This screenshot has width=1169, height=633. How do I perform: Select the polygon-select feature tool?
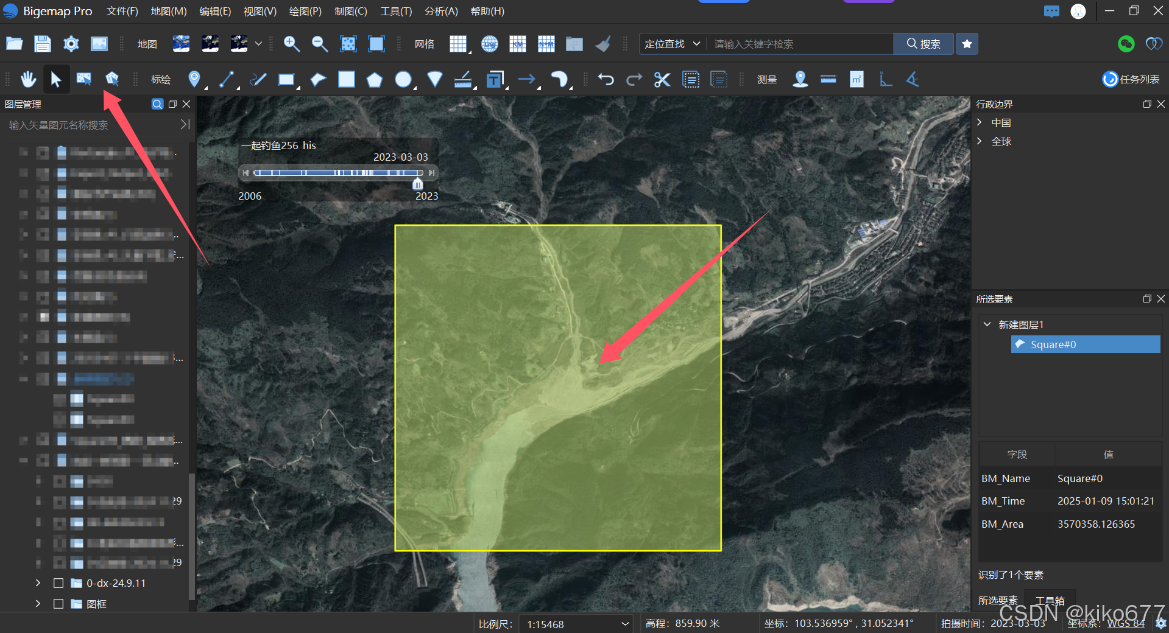point(112,79)
